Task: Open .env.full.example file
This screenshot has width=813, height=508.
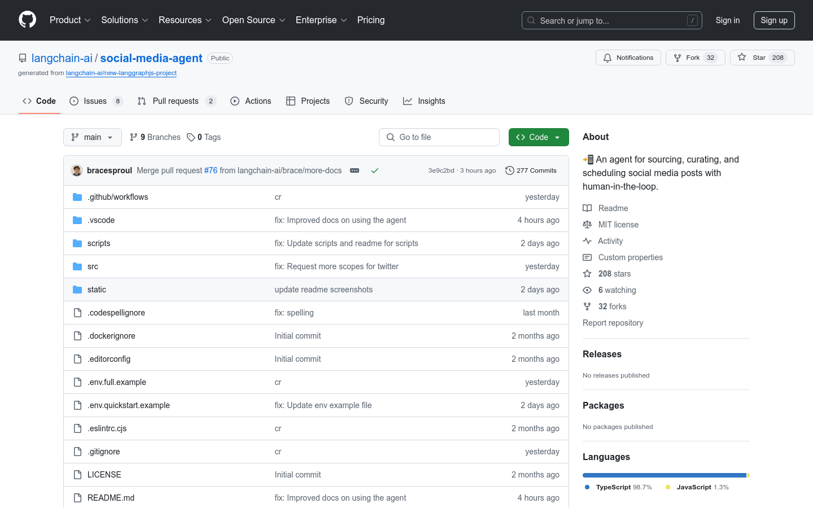Action: tap(117, 382)
